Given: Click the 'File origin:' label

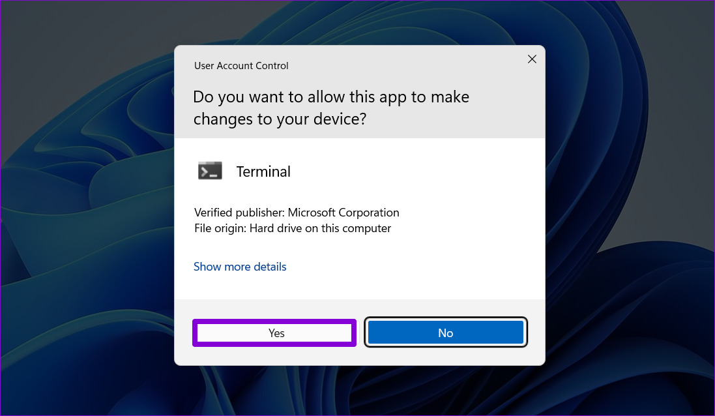Looking at the screenshot, I should [220, 228].
